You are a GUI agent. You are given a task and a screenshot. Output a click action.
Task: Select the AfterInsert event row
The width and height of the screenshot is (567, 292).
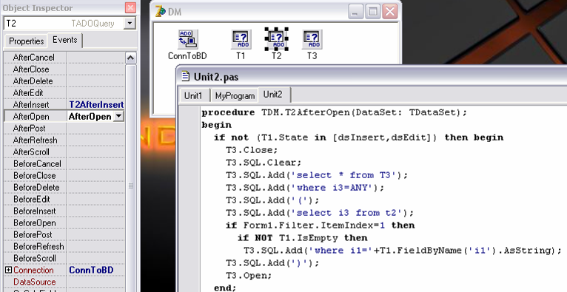(64, 105)
